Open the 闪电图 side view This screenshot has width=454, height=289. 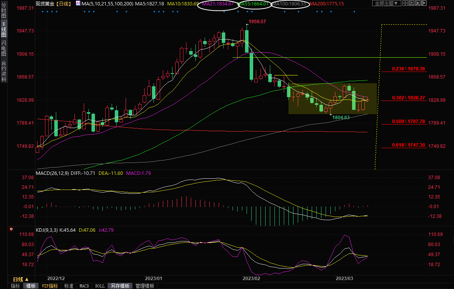coord(3,48)
